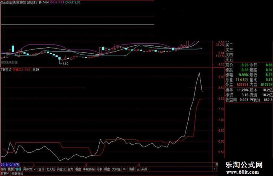The image size is (273, 176).
Task: Select the cc indicator tab
Action: click(138, 169)
